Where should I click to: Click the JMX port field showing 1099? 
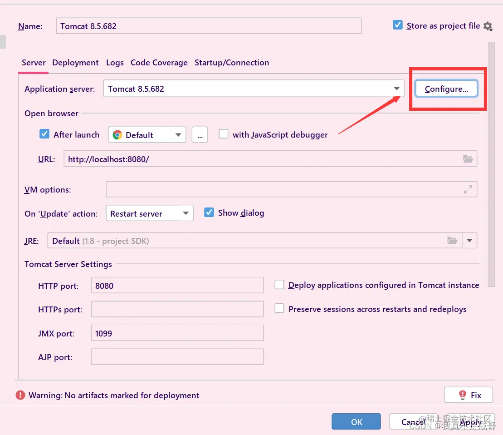pyautogui.click(x=177, y=333)
